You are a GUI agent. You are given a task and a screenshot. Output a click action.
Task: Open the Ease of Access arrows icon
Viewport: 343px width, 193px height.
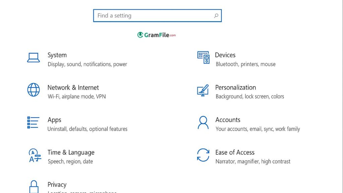coord(203,155)
